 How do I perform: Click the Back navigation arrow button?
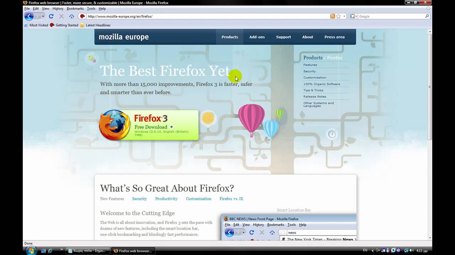[29, 16]
